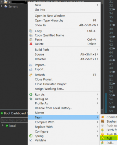Click the Stashes icon in submenu
Viewport: 118px width, 145px height.
102,121
